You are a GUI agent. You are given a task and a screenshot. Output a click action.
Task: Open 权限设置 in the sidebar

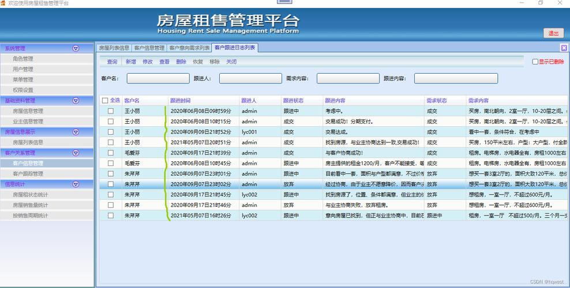click(47, 90)
